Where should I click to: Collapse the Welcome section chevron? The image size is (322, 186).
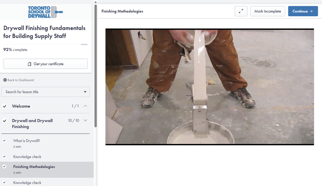pos(86,106)
